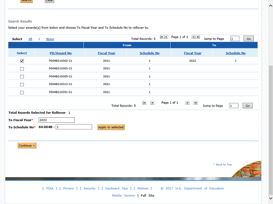Viewport: 273px width, 204px height.
Task: Go to first page in top pager
Action: point(162,37)
